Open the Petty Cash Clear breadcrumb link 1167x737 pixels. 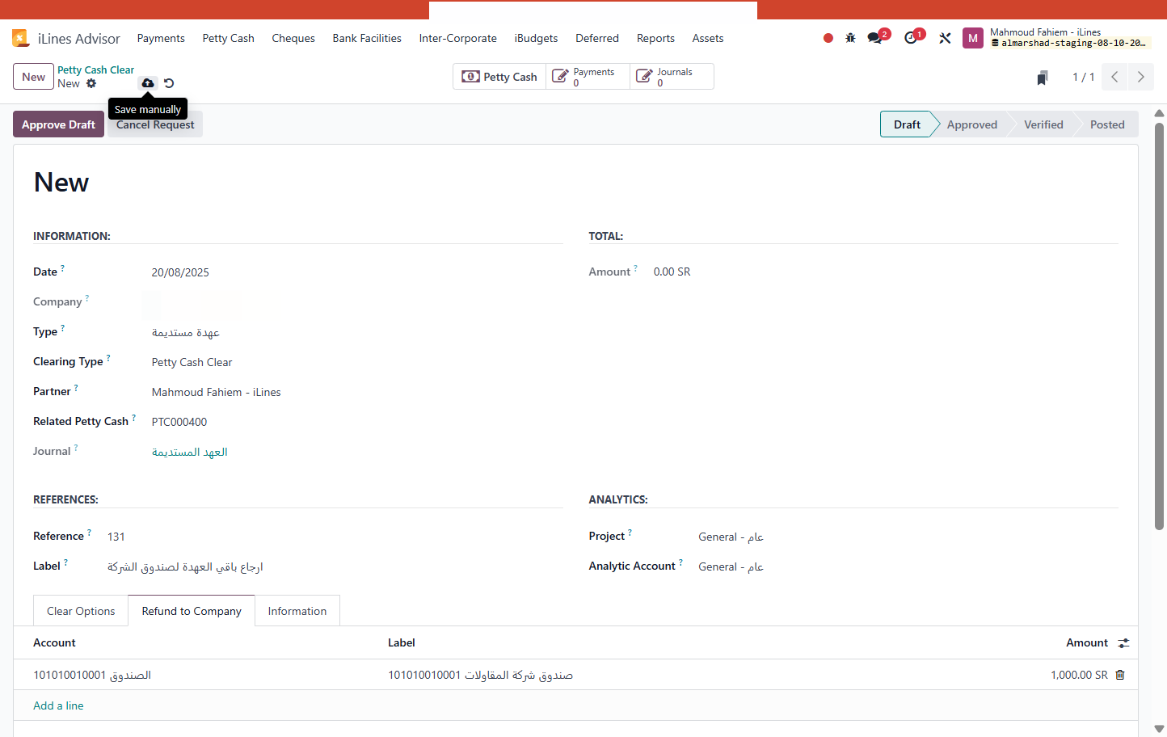click(x=95, y=70)
